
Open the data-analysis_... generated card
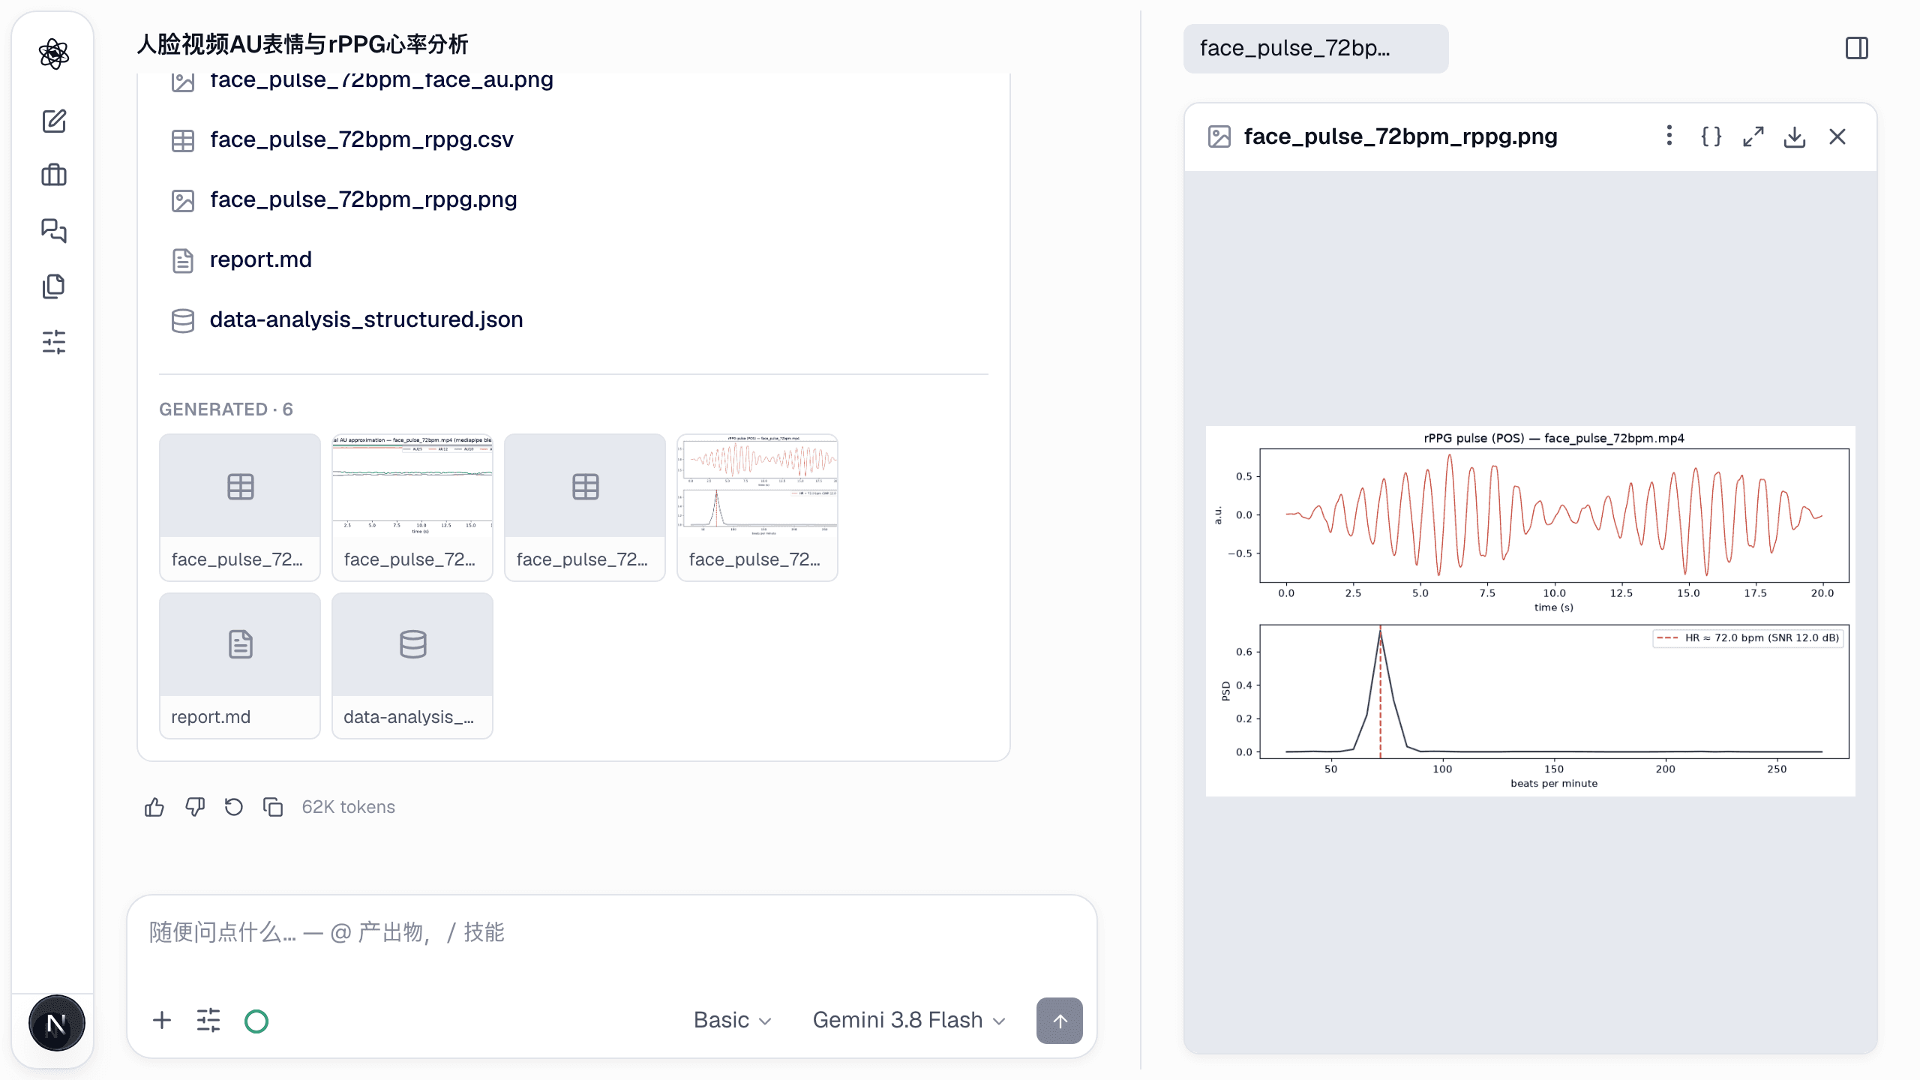pyautogui.click(x=412, y=666)
